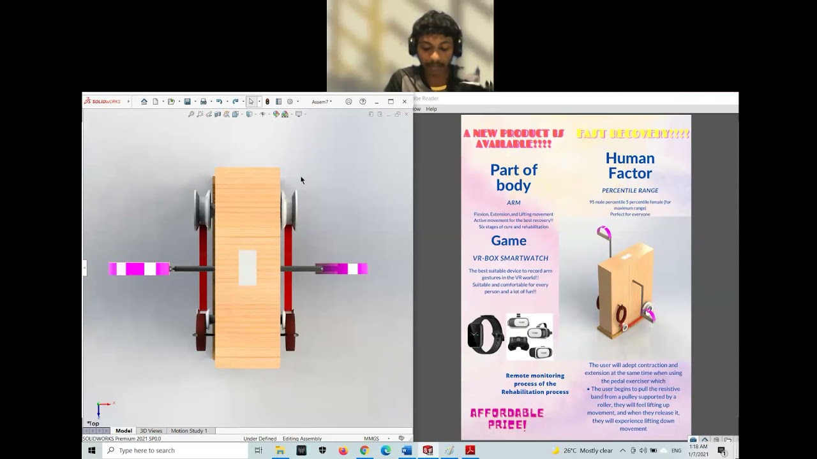
Task: Click the Rebuild traffic light icon
Action: click(x=267, y=101)
